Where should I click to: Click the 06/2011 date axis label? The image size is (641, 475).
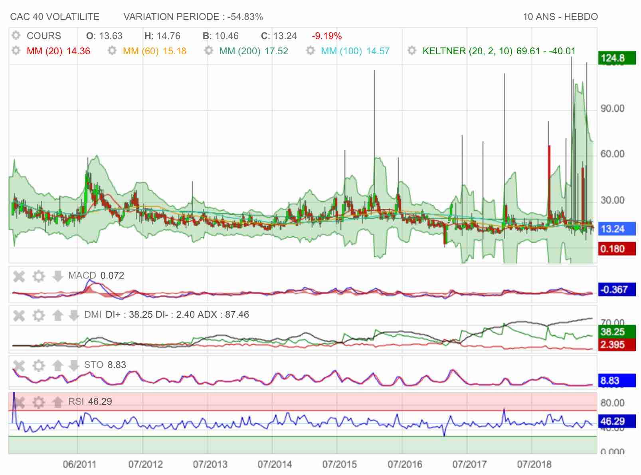pos(79,465)
